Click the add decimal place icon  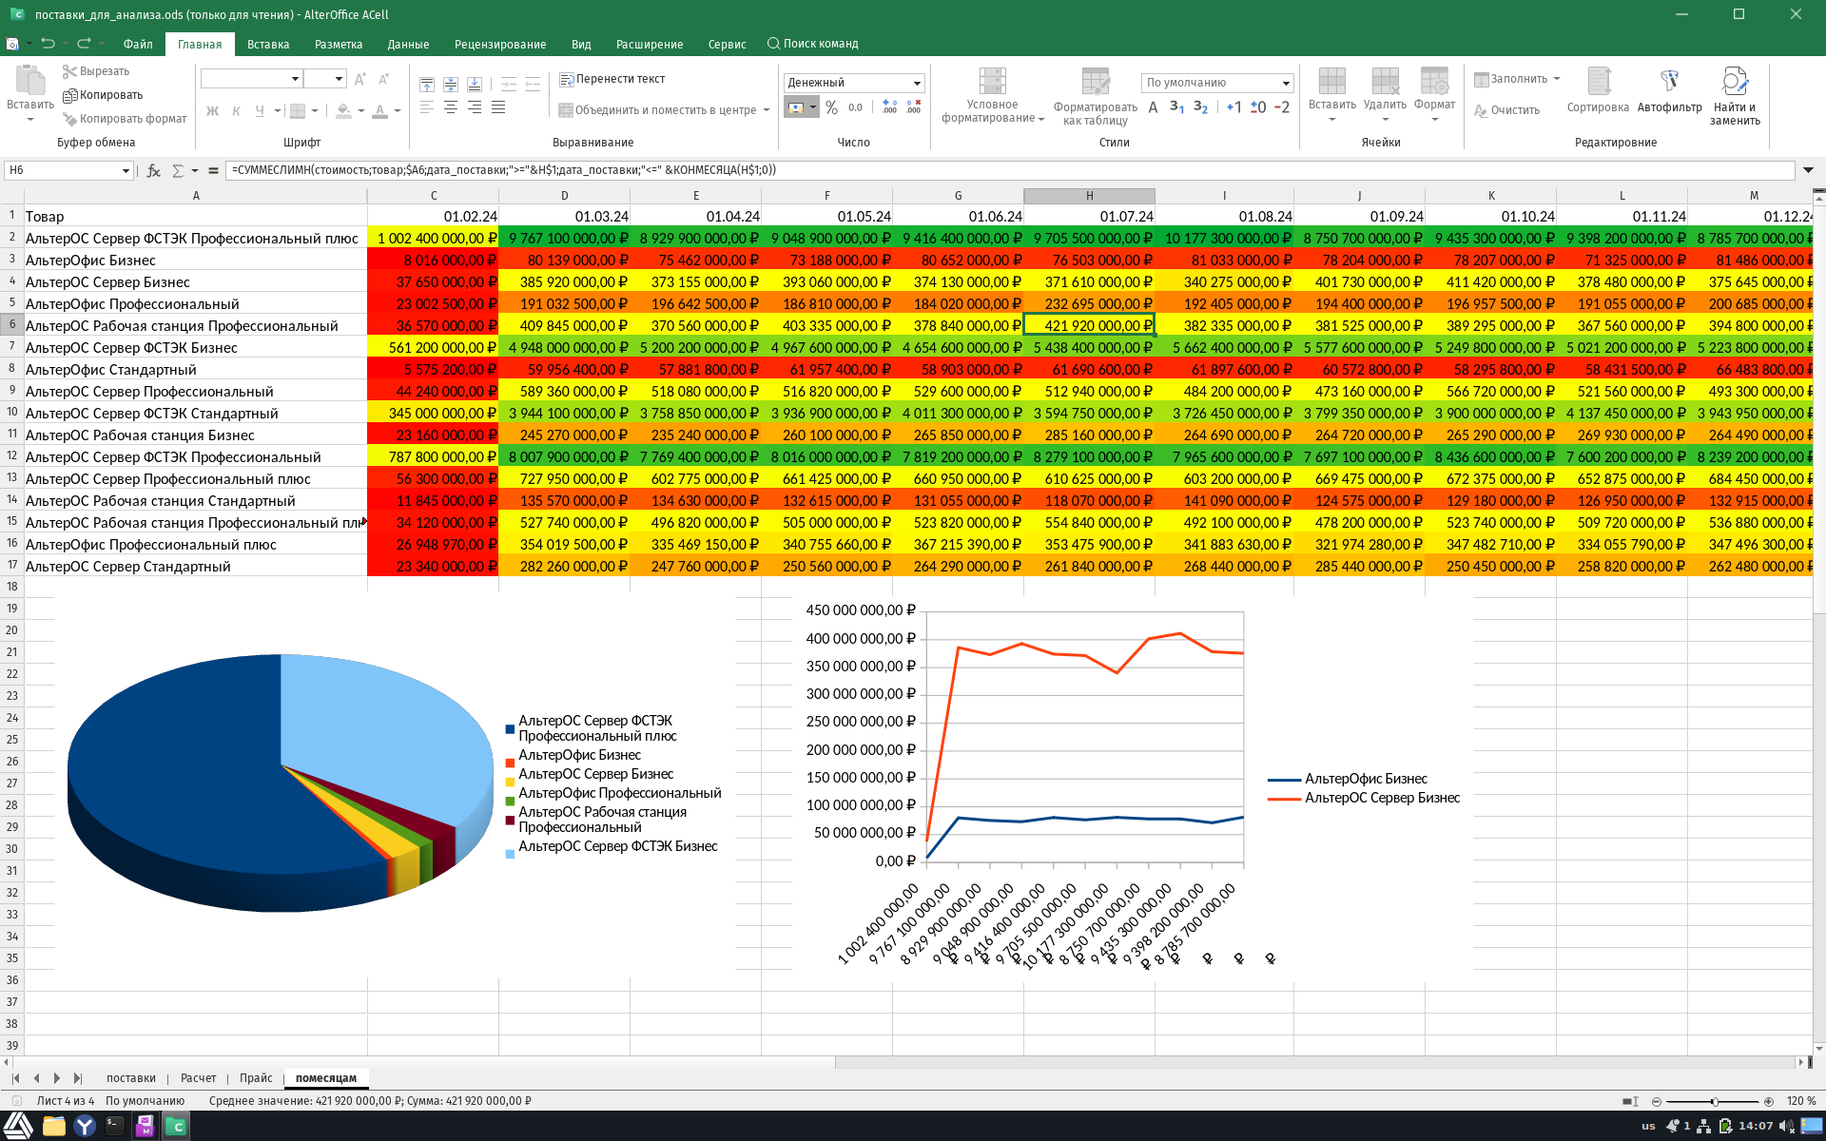point(889,107)
